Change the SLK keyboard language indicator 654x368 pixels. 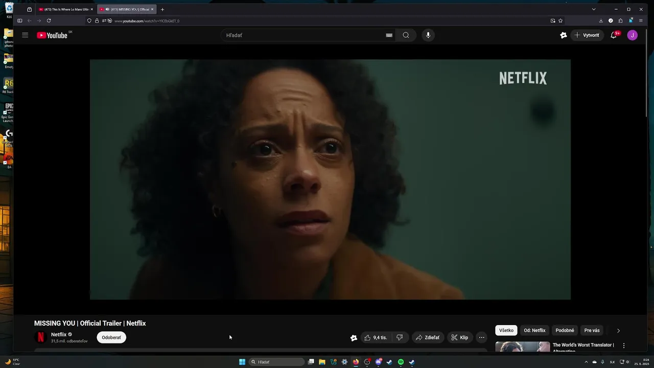tap(612, 362)
